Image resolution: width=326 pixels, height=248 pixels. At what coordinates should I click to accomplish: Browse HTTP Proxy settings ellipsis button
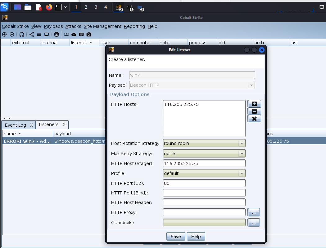point(253,212)
